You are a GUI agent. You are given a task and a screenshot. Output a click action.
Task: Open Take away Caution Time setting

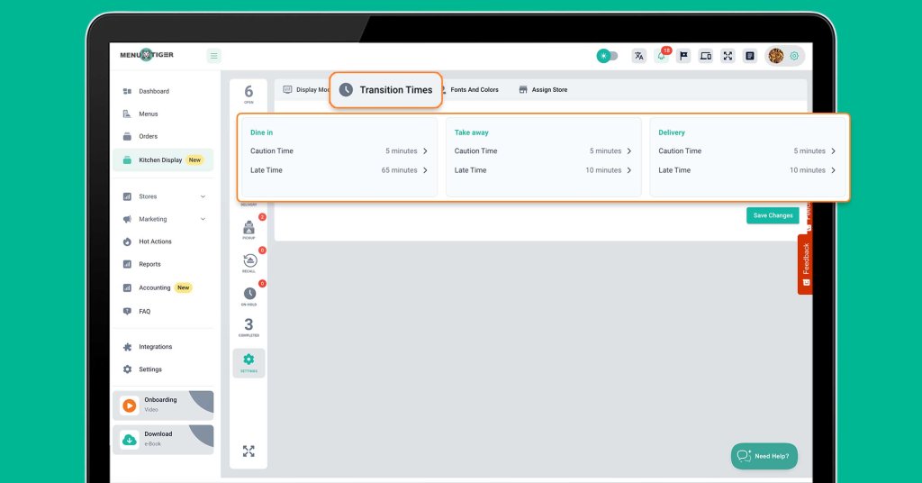tap(628, 151)
